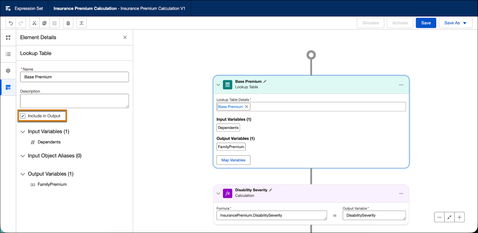Zoom in on the canvas
Screen dimensions: 478x233
[459, 217]
